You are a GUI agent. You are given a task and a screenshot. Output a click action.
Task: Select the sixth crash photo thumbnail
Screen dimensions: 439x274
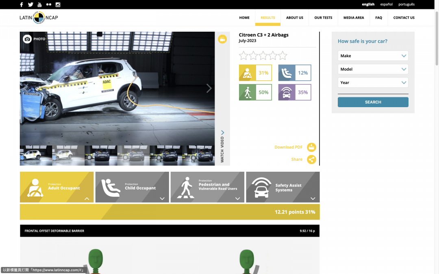(x=198, y=155)
